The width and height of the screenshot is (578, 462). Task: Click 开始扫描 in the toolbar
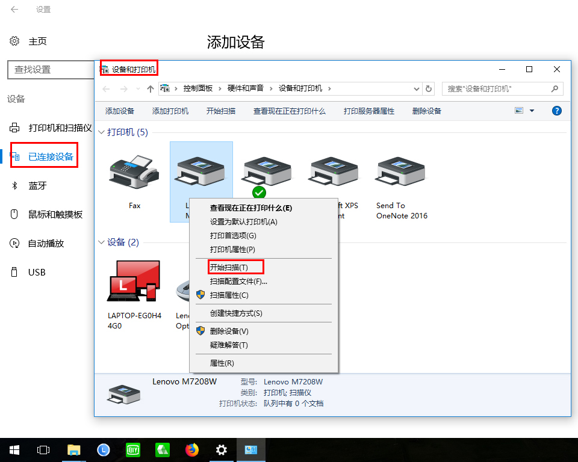click(221, 111)
